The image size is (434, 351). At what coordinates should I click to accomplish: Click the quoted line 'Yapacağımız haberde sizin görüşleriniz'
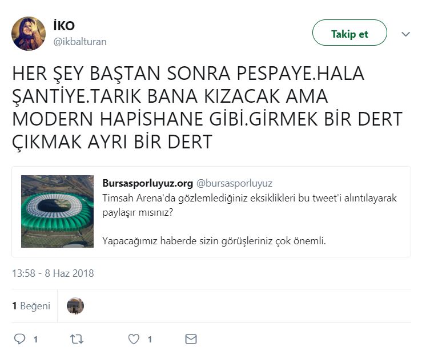pyautogui.click(x=214, y=240)
